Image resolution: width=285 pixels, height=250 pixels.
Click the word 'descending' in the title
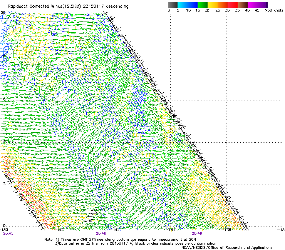click(x=117, y=7)
